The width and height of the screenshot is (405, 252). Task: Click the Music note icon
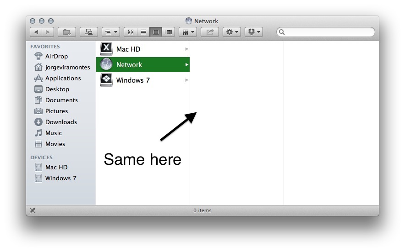[38, 133]
